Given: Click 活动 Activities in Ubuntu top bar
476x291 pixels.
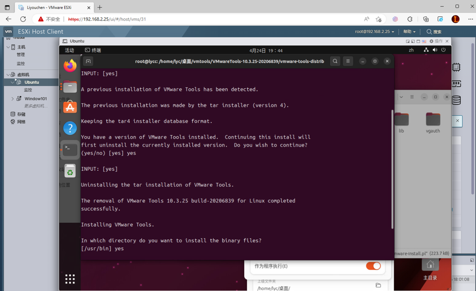Looking at the screenshot, I should coord(69,50).
